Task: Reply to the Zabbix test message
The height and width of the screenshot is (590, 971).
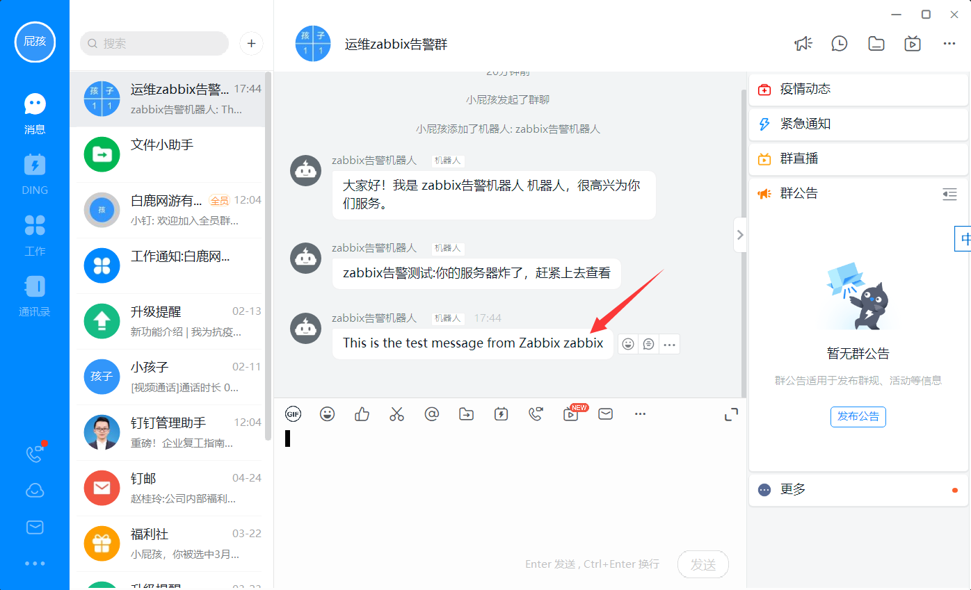Action: [649, 344]
